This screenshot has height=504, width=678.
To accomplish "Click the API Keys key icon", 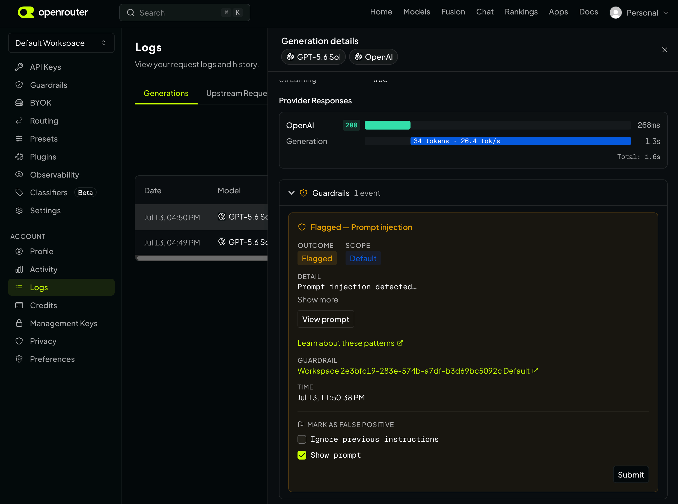I will tap(19, 67).
